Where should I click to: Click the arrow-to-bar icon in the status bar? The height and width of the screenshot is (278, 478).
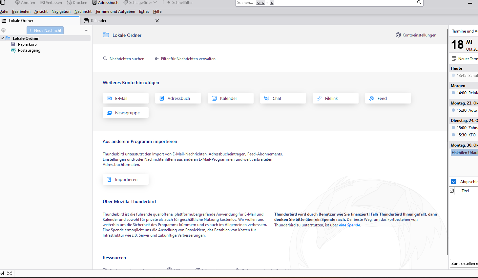pyautogui.click(x=2, y=273)
